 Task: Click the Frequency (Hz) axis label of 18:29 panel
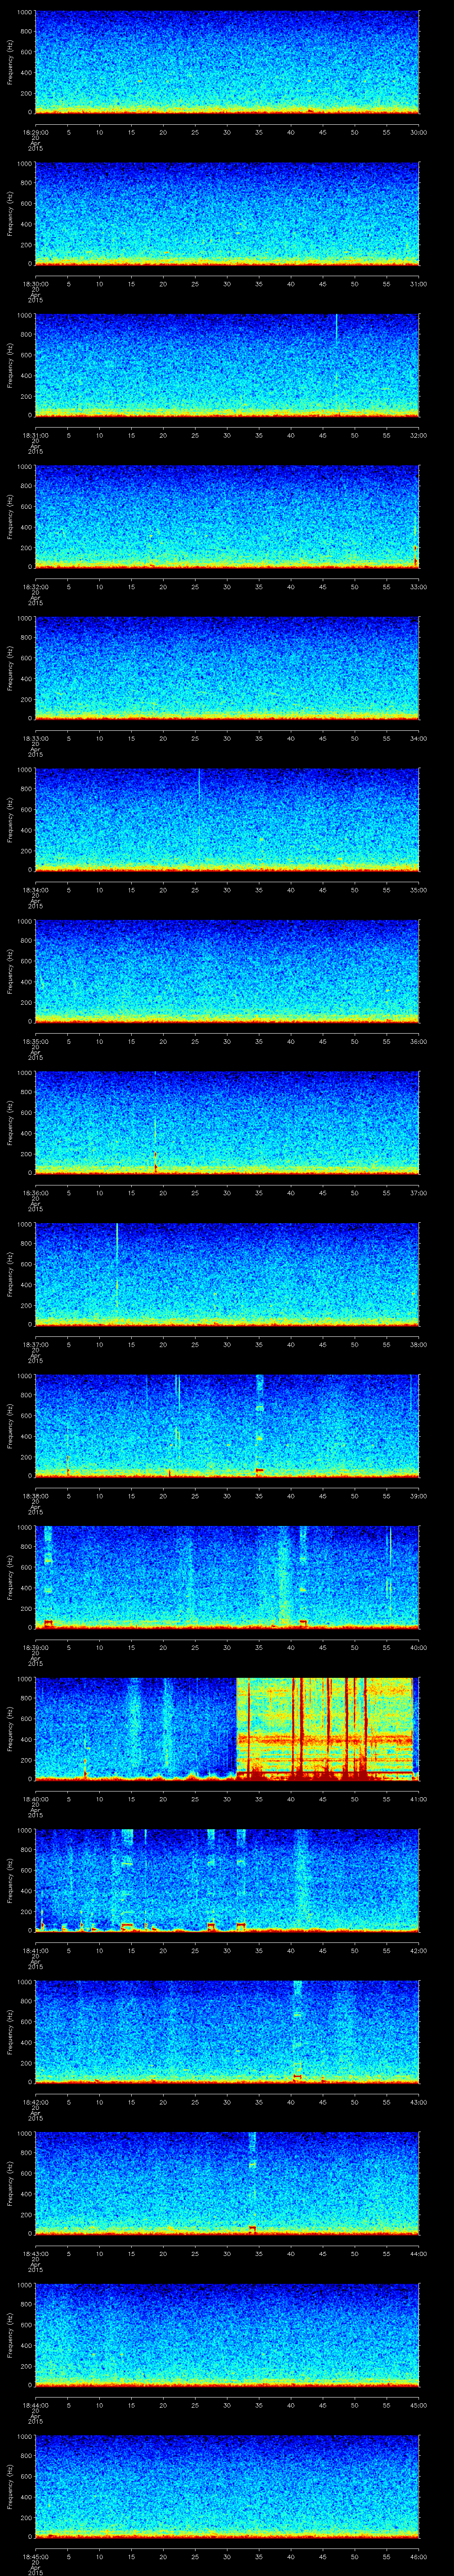pyautogui.click(x=10, y=62)
